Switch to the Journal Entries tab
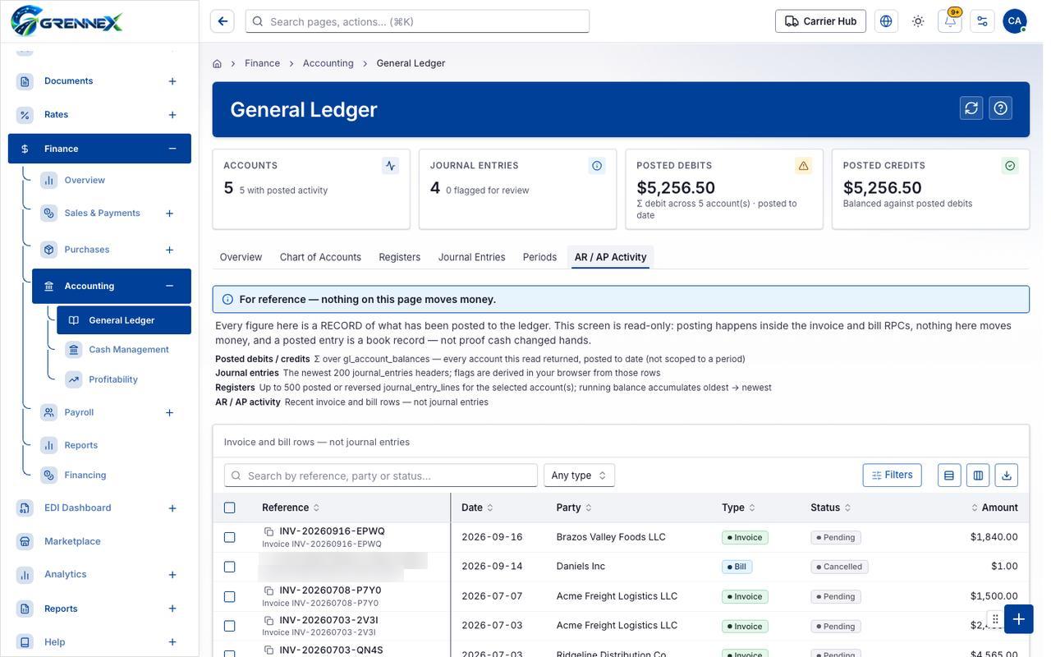1051x657 pixels. click(x=472, y=257)
